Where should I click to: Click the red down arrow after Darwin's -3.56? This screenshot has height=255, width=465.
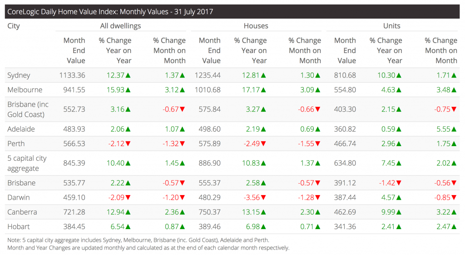(264, 198)
